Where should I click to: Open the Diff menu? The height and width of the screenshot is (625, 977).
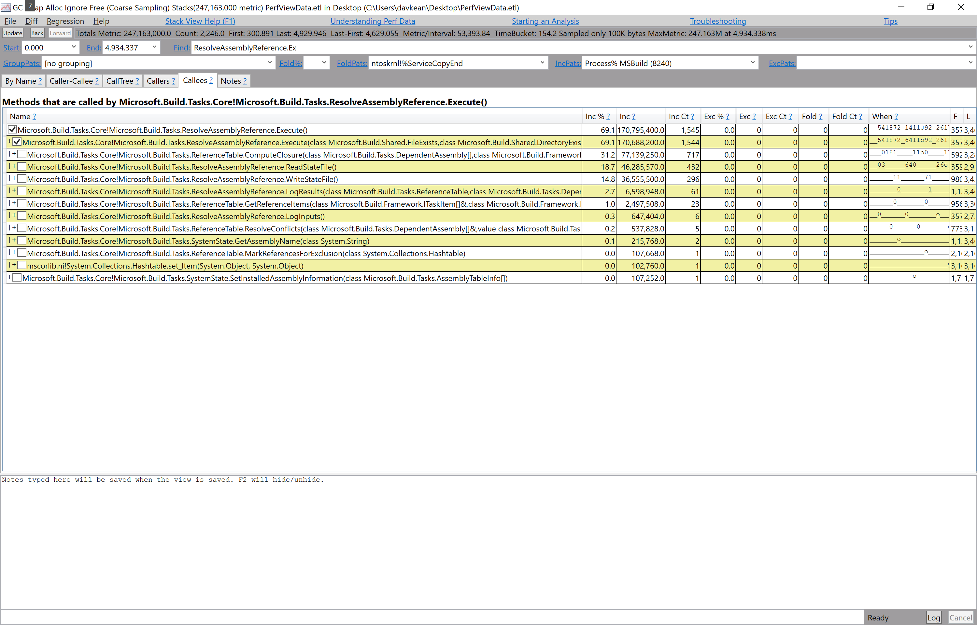31,21
